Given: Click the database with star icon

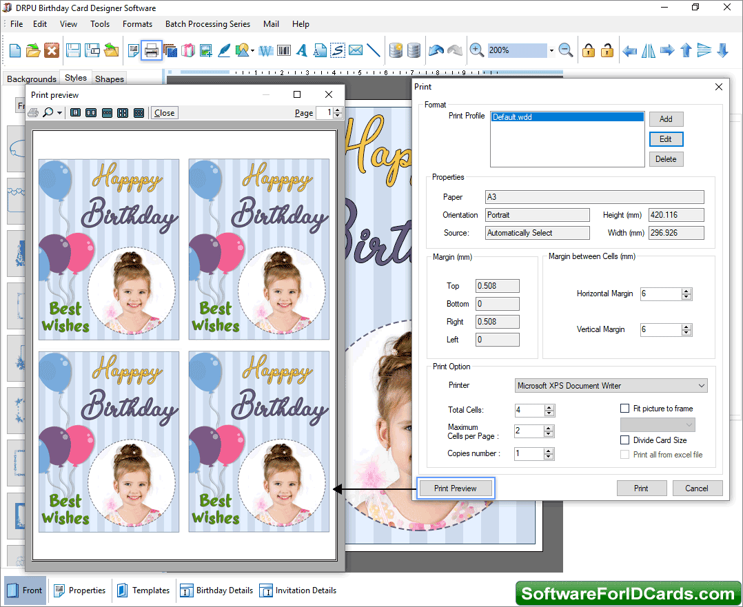Looking at the screenshot, I should pos(396,50).
